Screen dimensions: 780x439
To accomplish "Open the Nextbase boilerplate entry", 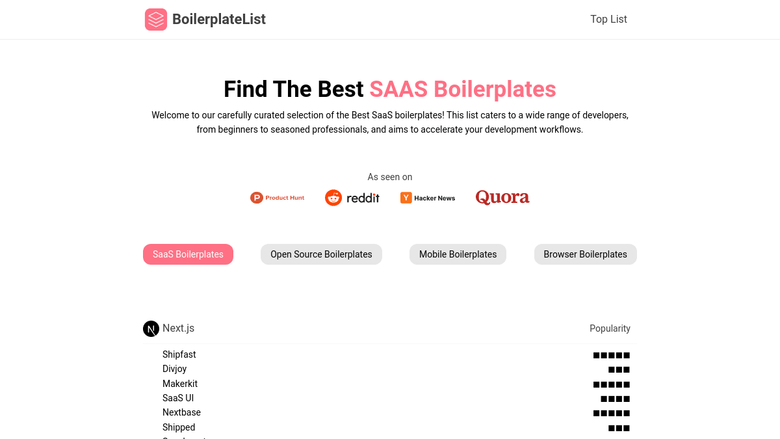I will (x=181, y=412).
